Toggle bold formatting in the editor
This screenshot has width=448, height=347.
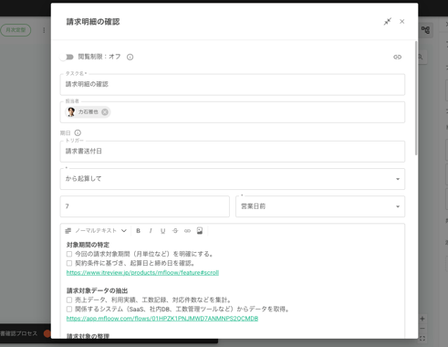click(x=138, y=231)
